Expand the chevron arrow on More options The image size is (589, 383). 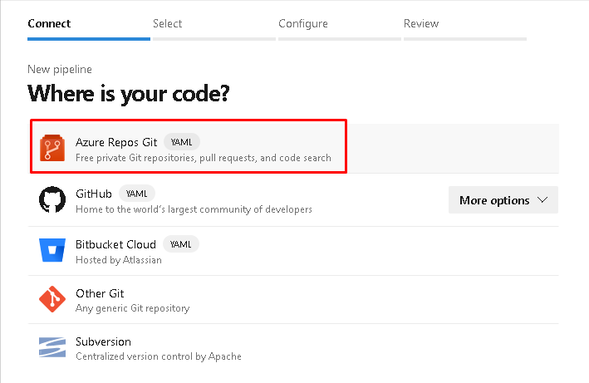point(542,200)
